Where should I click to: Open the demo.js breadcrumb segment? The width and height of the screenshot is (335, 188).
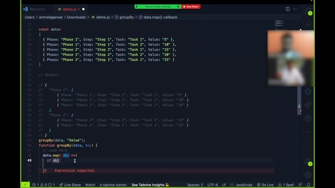[x=100, y=17]
